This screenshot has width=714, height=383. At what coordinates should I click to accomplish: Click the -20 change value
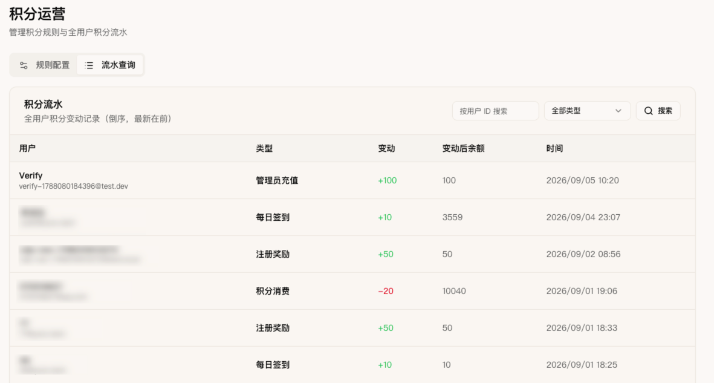[386, 292]
